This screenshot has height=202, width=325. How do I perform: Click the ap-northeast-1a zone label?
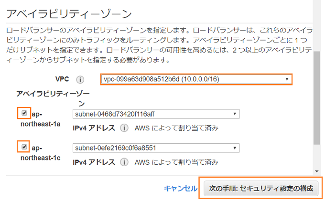(x=41, y=119)
